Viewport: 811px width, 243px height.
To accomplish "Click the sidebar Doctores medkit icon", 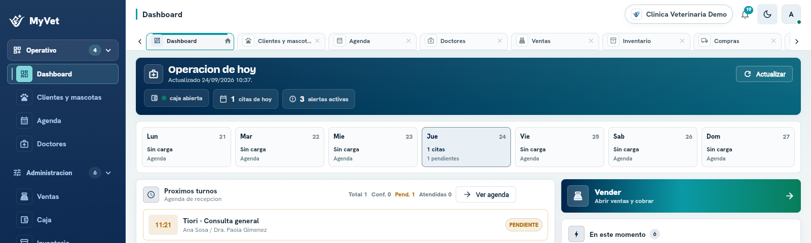I will point(24,144).
